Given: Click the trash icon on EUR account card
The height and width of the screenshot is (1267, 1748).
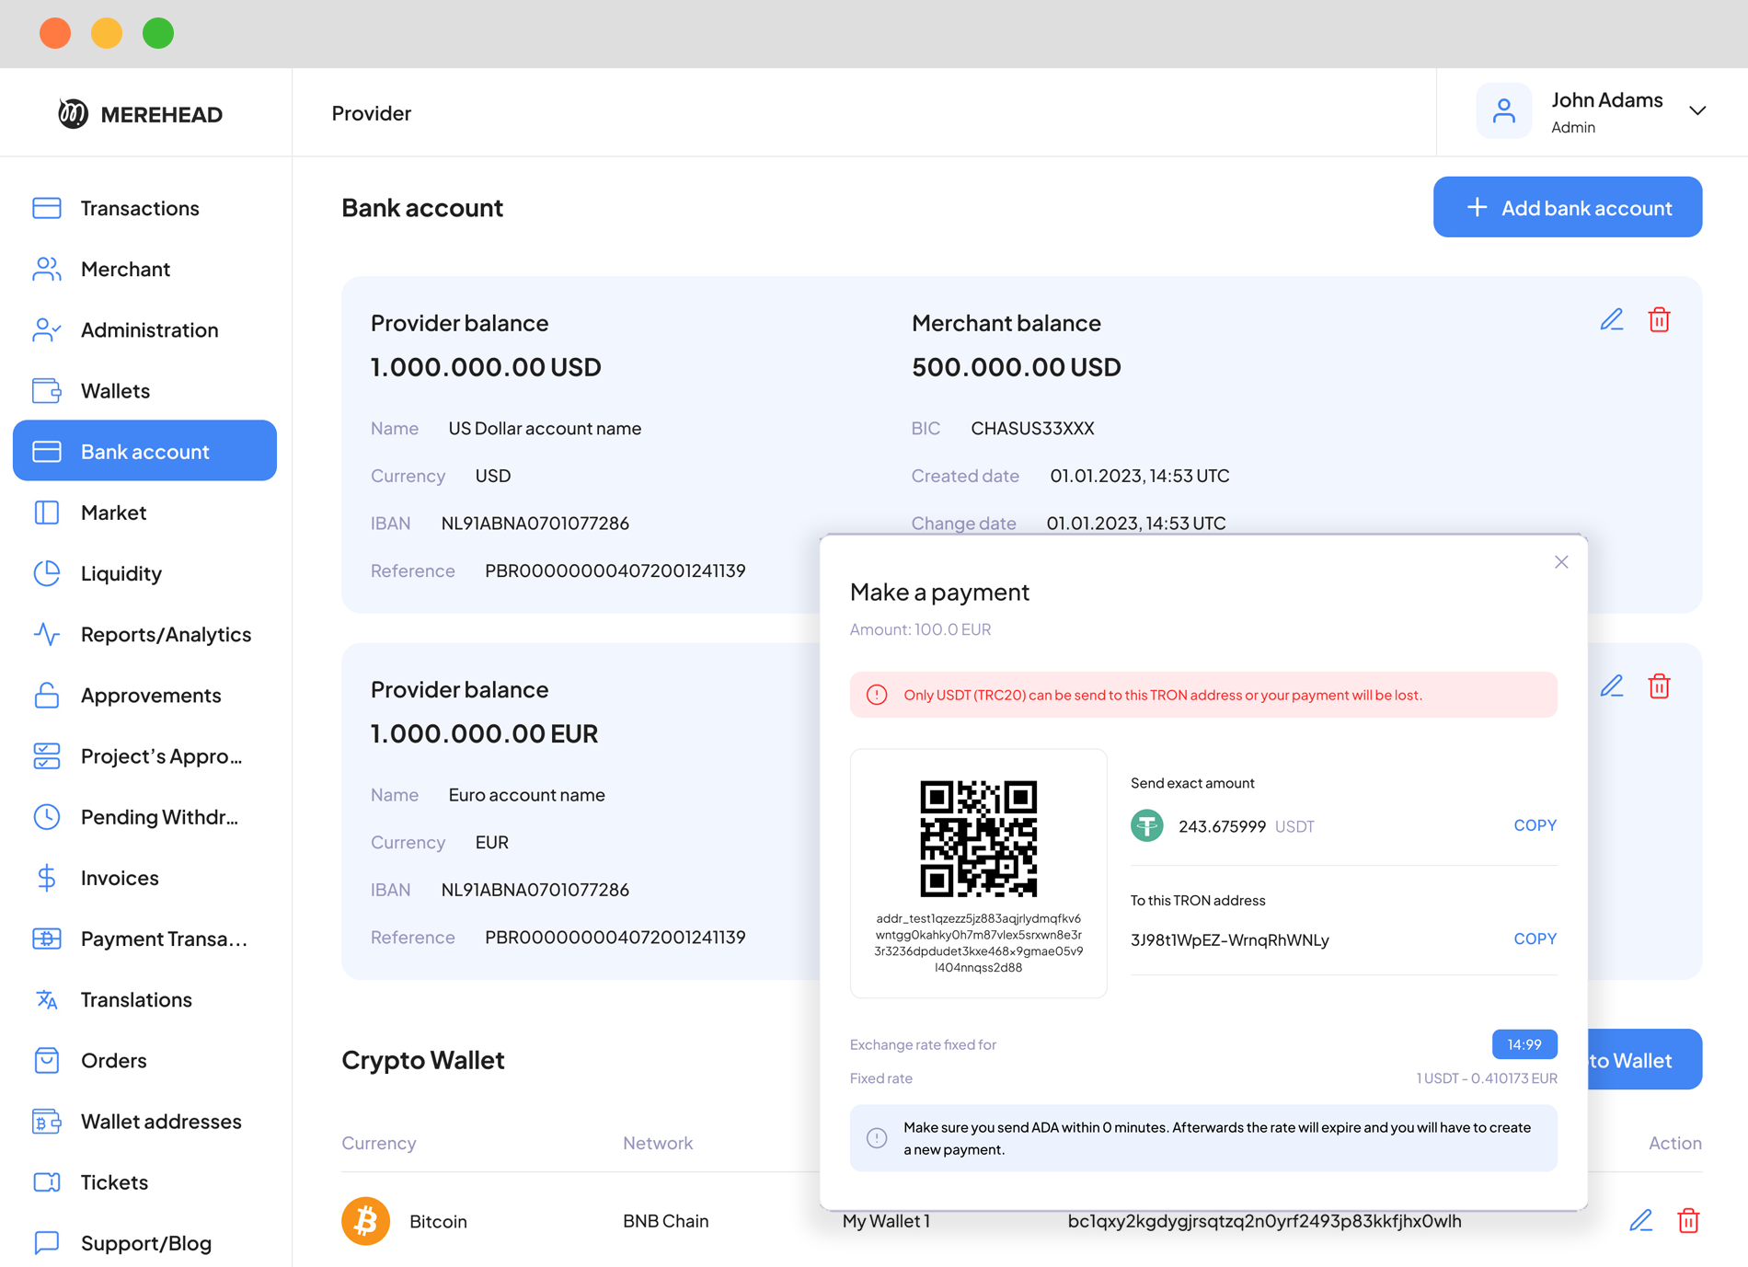Looking at the screenshot, I should pos(1659,686).
